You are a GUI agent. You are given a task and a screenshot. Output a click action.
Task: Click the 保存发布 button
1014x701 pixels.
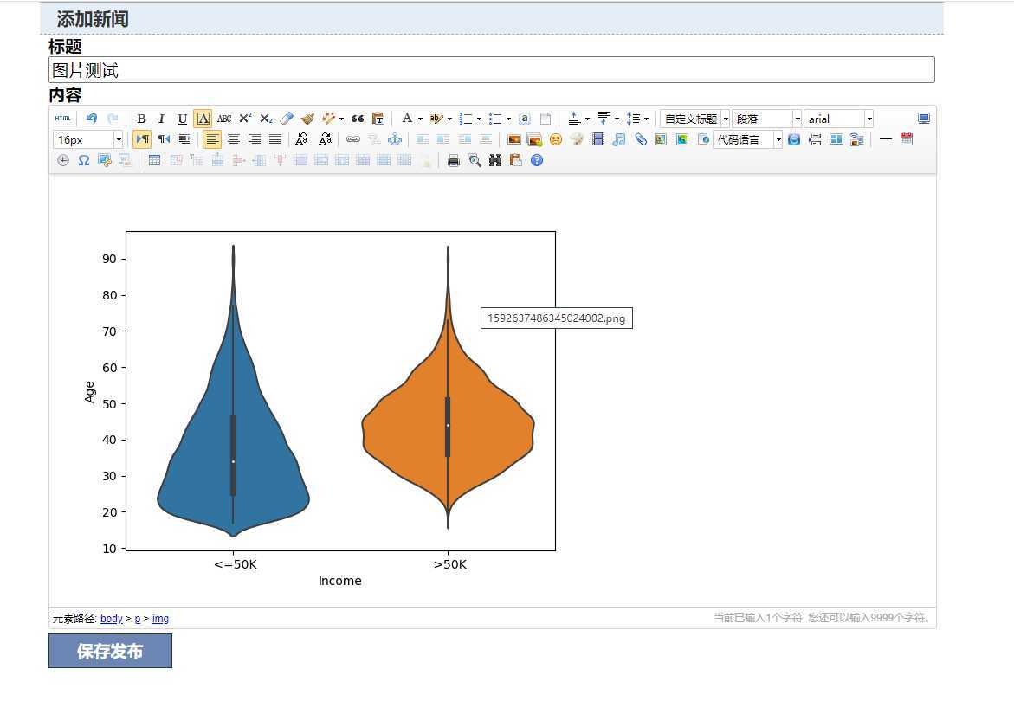[x=111, y=651]
